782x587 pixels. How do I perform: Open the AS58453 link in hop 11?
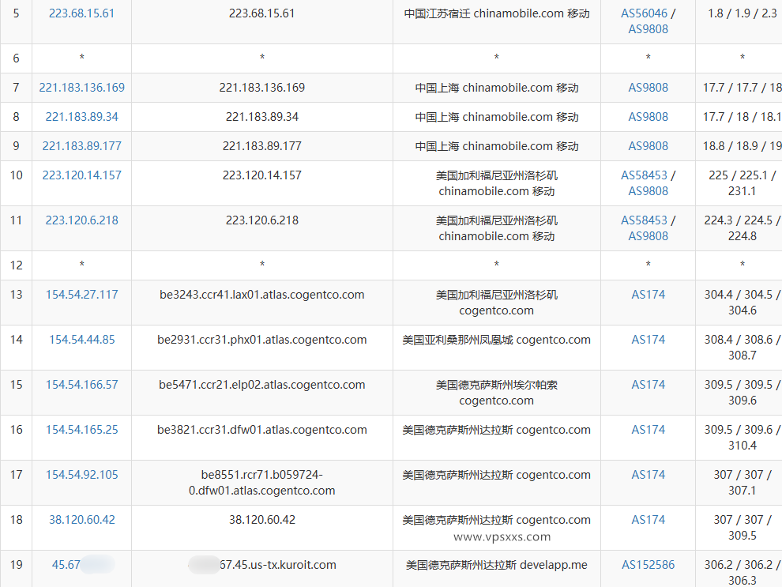click(644, 220)
